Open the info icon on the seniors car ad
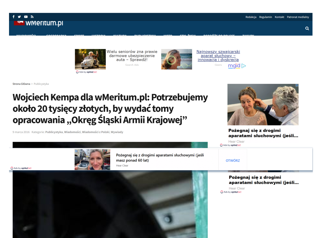322x238 pixels. [103, 51]
